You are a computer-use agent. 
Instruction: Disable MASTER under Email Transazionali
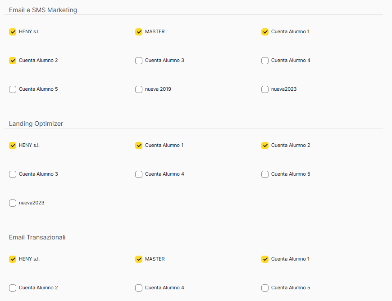[x=139, y=259]
